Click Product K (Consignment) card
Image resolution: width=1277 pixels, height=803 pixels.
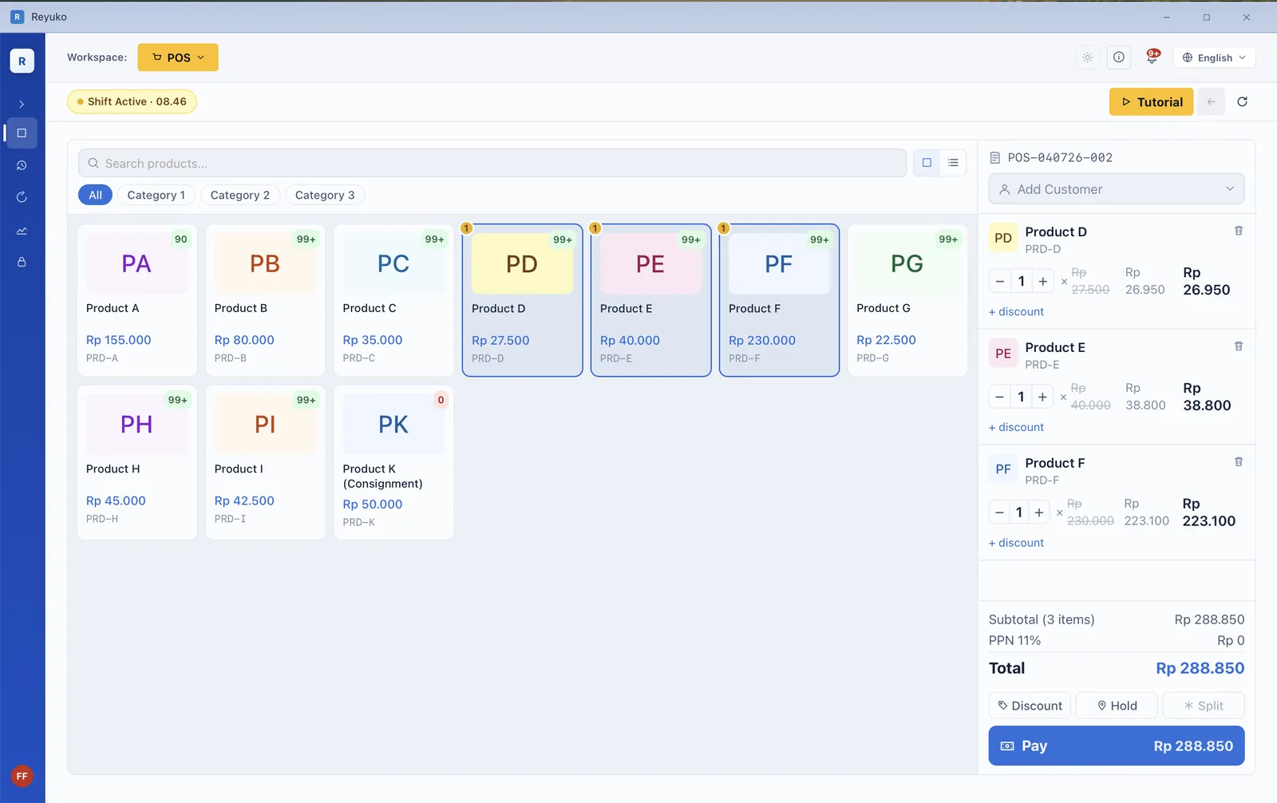click(393, 462)
